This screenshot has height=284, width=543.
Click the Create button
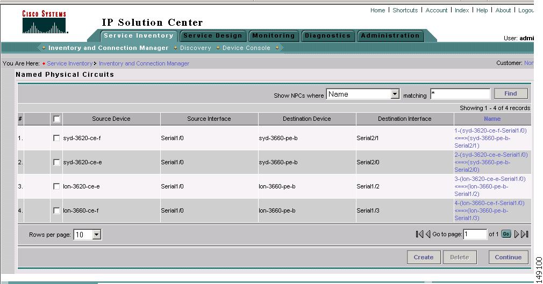(x=424, y=257)
